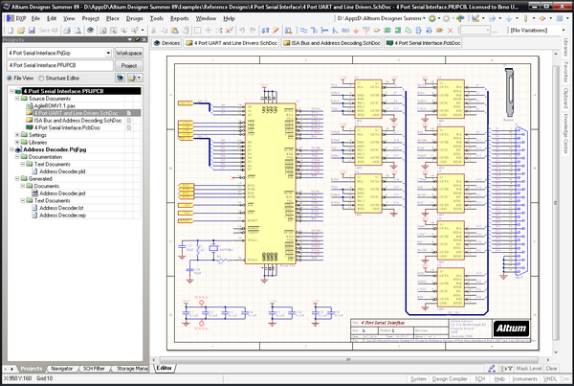Screen dimensions: 574x386
Task: Select the Place Port tool
Action: click(440, 31)
